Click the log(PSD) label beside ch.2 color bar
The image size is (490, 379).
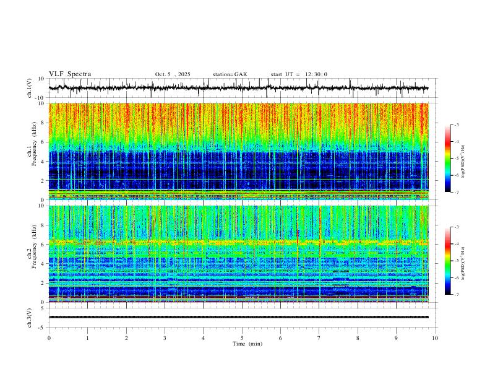tap(463, 263)
